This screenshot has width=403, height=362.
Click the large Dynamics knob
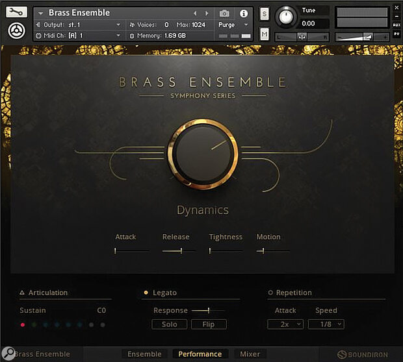[x=203, y=154]
